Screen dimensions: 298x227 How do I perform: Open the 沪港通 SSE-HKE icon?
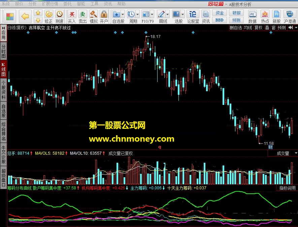[290, 17]
